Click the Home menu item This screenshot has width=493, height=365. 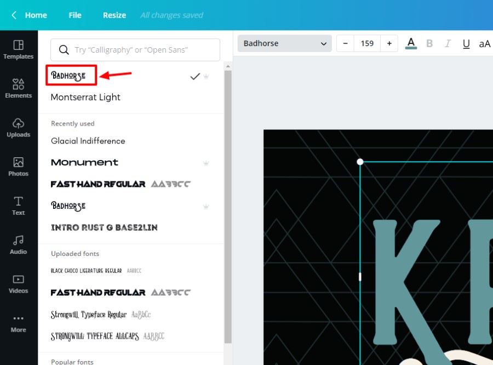click(x=36, y=15)
